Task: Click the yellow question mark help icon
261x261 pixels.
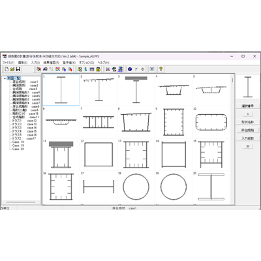Action: (161, 69)
